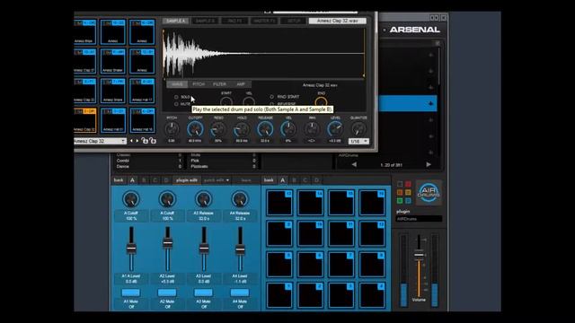The height and width of the screenshot is (323, 575).
Task: Click the RESO knob
Action: point(218,129)
